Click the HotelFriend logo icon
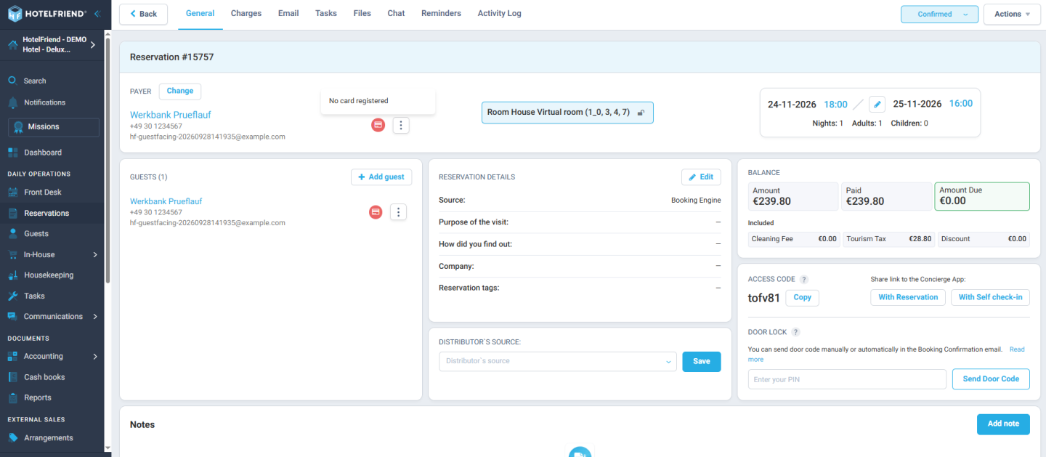 pyautogui.click(x=15, y=13)
